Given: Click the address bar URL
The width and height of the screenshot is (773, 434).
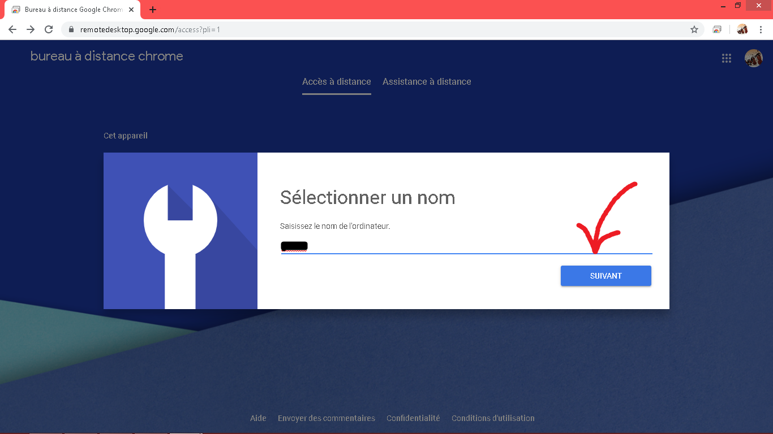Looking at the screenshot, I should pyautogui.click(x=150, y=29).
